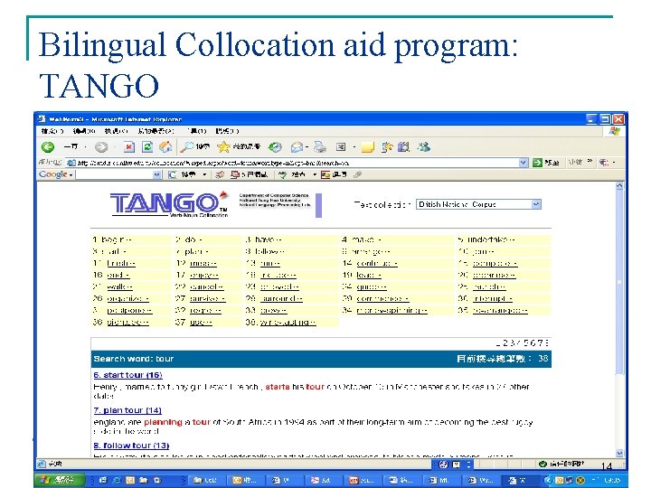Click the red X Stop button
Image resolution: width=651 pixels, height=488 pixels.
(x=129, y=147)
